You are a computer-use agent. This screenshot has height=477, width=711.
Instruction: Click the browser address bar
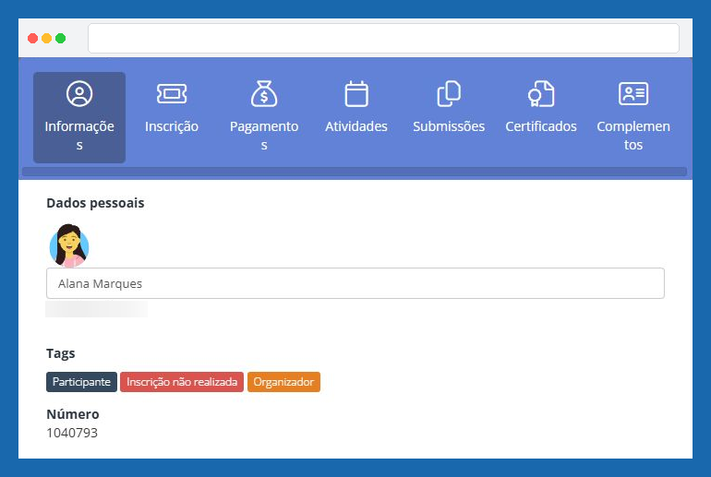tap(383, 39)
